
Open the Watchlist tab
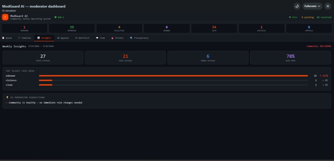coord(82,38)
